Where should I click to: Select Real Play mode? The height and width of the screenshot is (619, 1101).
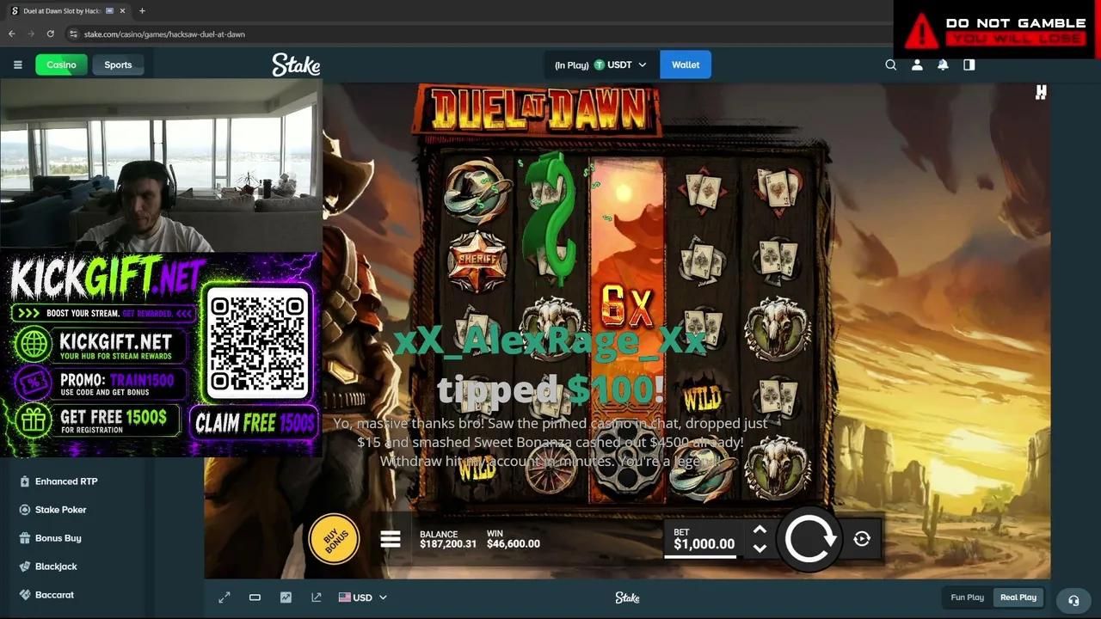(x=1018, y=598)
